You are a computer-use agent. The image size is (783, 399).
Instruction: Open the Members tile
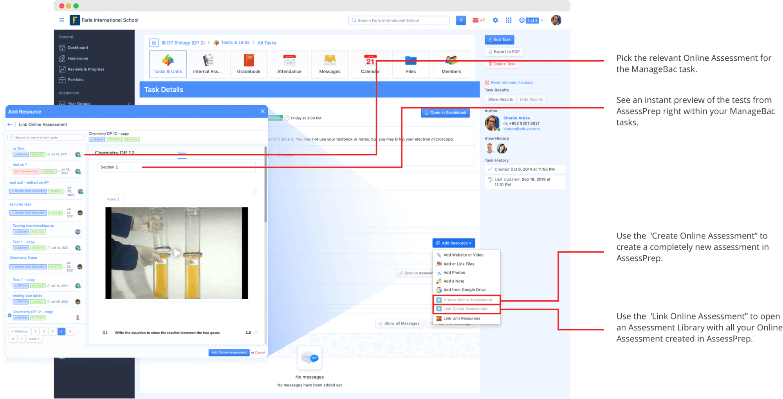[x=451, y=64]
